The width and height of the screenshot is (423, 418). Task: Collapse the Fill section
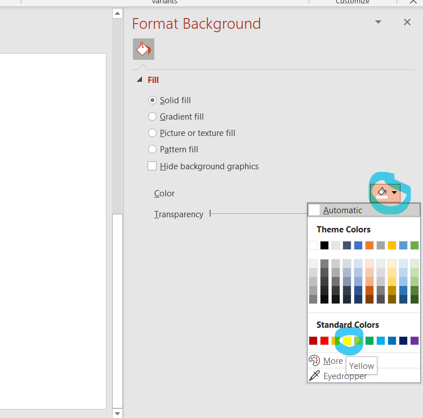pos(139,80)
